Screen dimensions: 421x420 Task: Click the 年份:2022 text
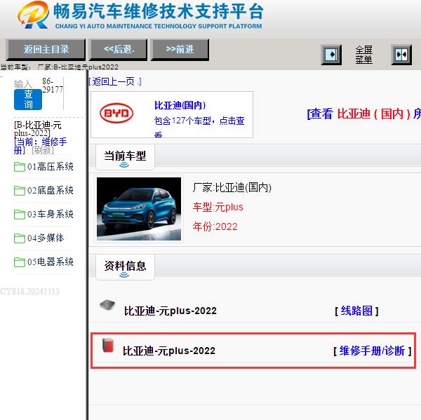click(x=215, y=226)
